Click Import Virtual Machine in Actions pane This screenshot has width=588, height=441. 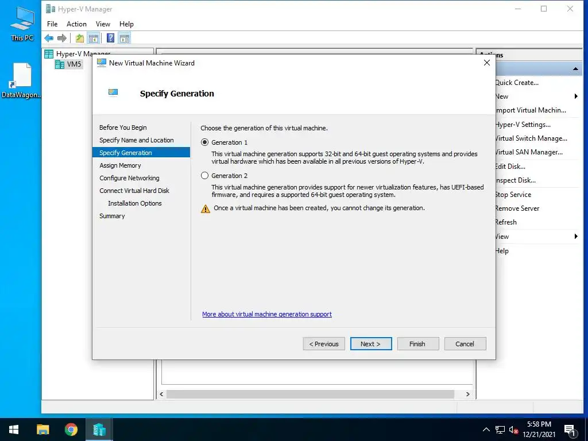tap(531, 110)
